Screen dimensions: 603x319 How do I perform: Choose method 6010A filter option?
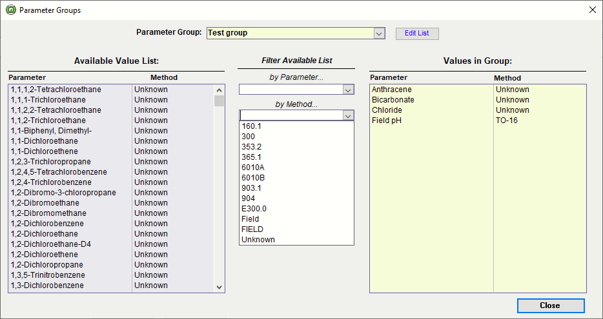coord(296,168)
